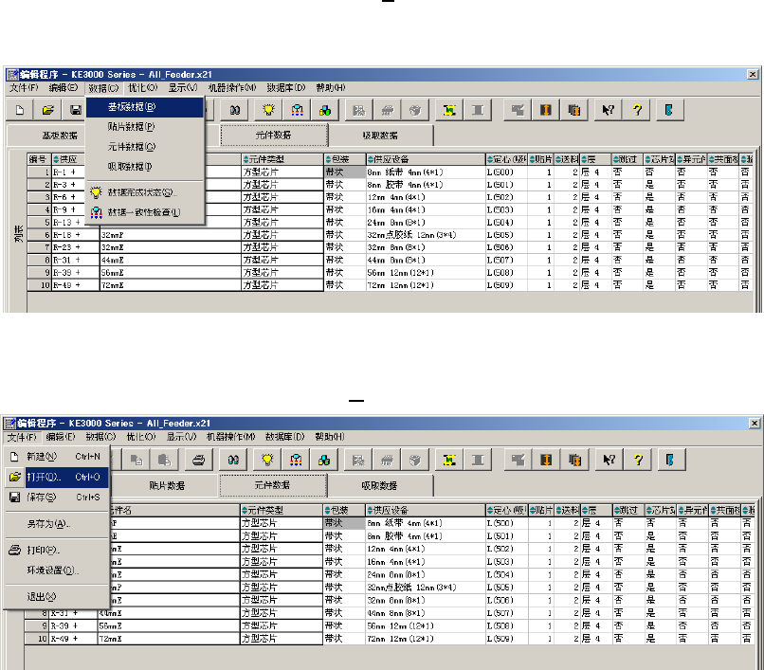This screenshot has width=764, height=670.
Task: Click cell '32mm点胶纸 12mm (3*4)' in 数据-menu window
Action: coord(426,235)
